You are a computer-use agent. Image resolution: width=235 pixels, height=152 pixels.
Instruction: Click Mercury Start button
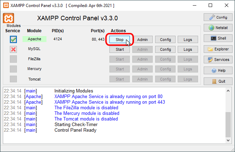[x=120, y=69]
